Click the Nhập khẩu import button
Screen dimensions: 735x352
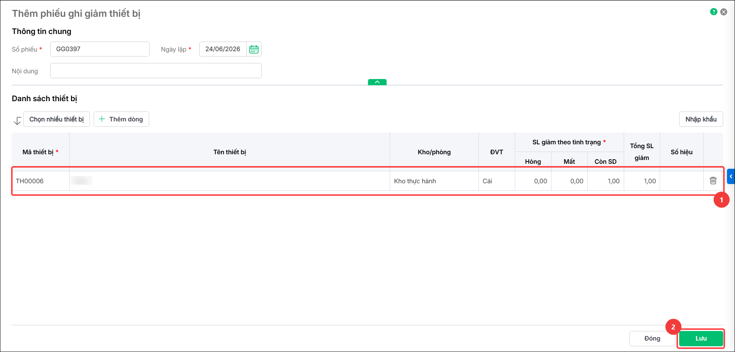701,119
